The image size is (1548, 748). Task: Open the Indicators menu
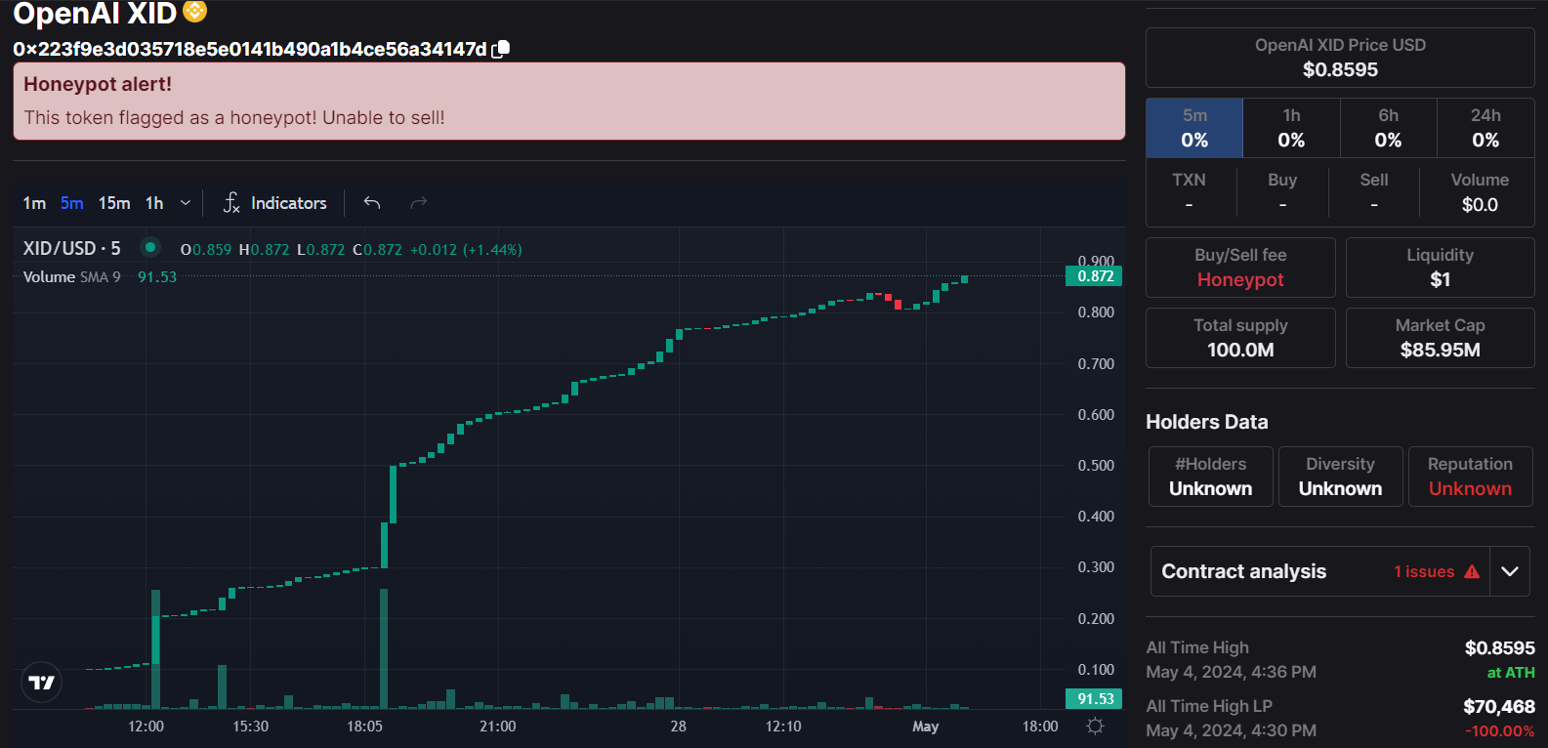click(275, 202)
